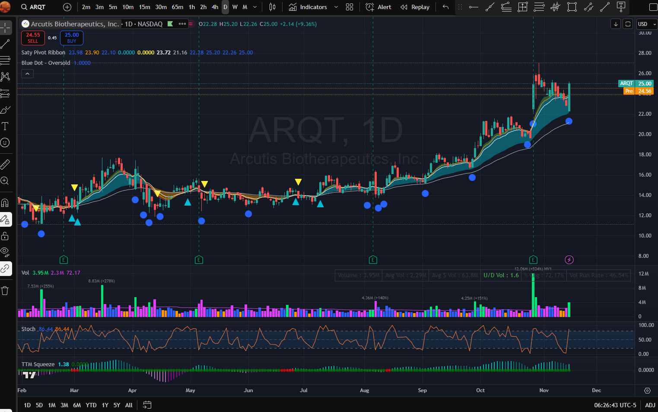Click the 24.55 SELL button
This screenshot has width=658, height=412.
point(33,38)
